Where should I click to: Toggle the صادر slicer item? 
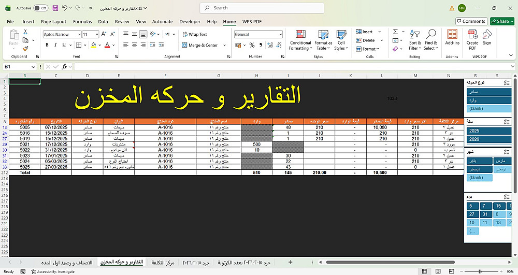[x=489, y=92]
